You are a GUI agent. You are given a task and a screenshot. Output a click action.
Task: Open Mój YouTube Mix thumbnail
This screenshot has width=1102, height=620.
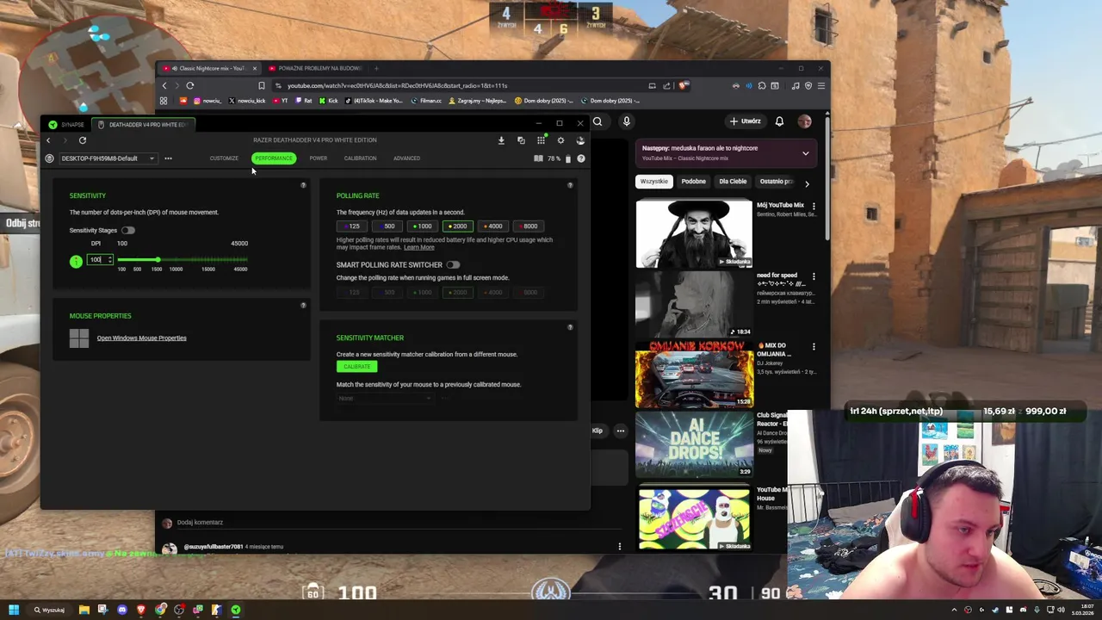tap(694, 233)
